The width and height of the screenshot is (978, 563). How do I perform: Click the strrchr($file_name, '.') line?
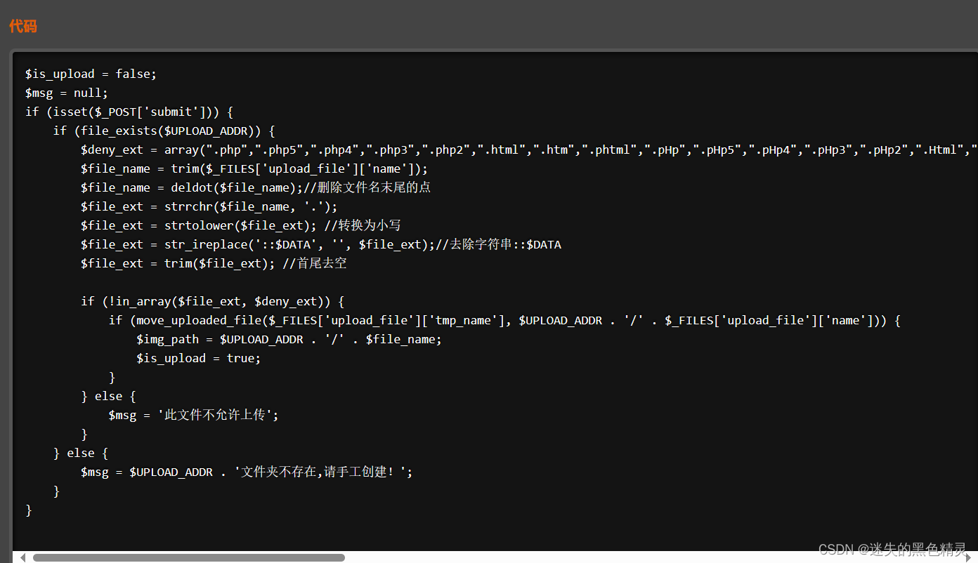tap(209, 206)
